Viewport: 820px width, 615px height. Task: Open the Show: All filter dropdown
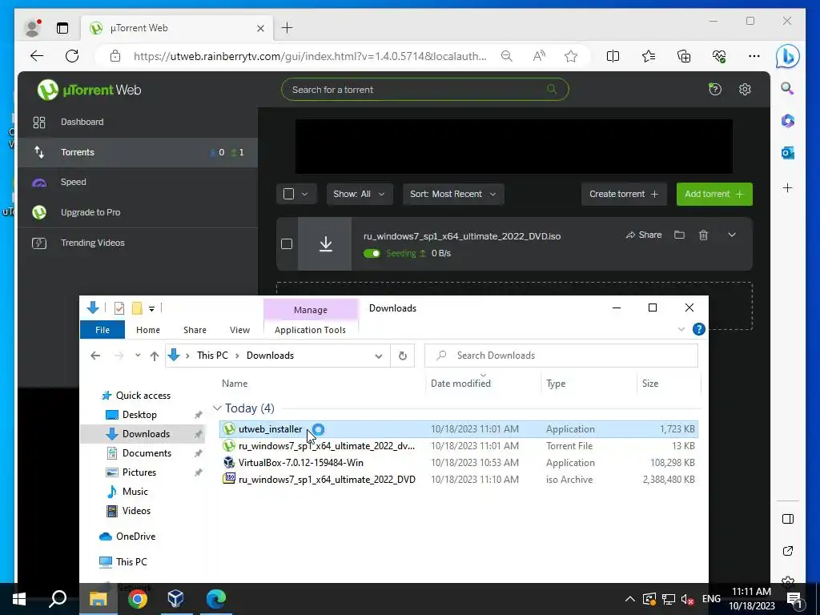[359, 194]
